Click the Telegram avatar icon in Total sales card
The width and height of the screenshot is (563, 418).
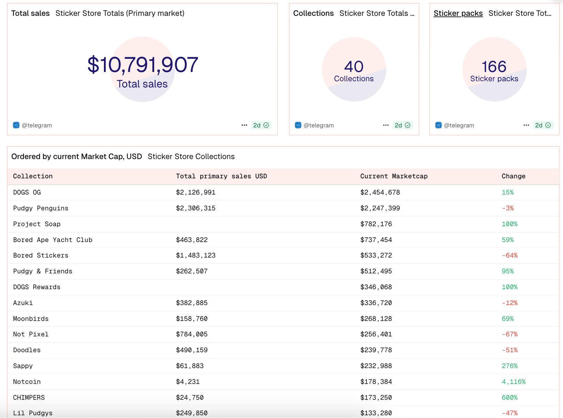[16, 125]
